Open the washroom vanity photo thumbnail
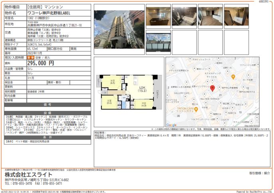The height and width of the screenshot is (193, 274). [x=236, y=16]
